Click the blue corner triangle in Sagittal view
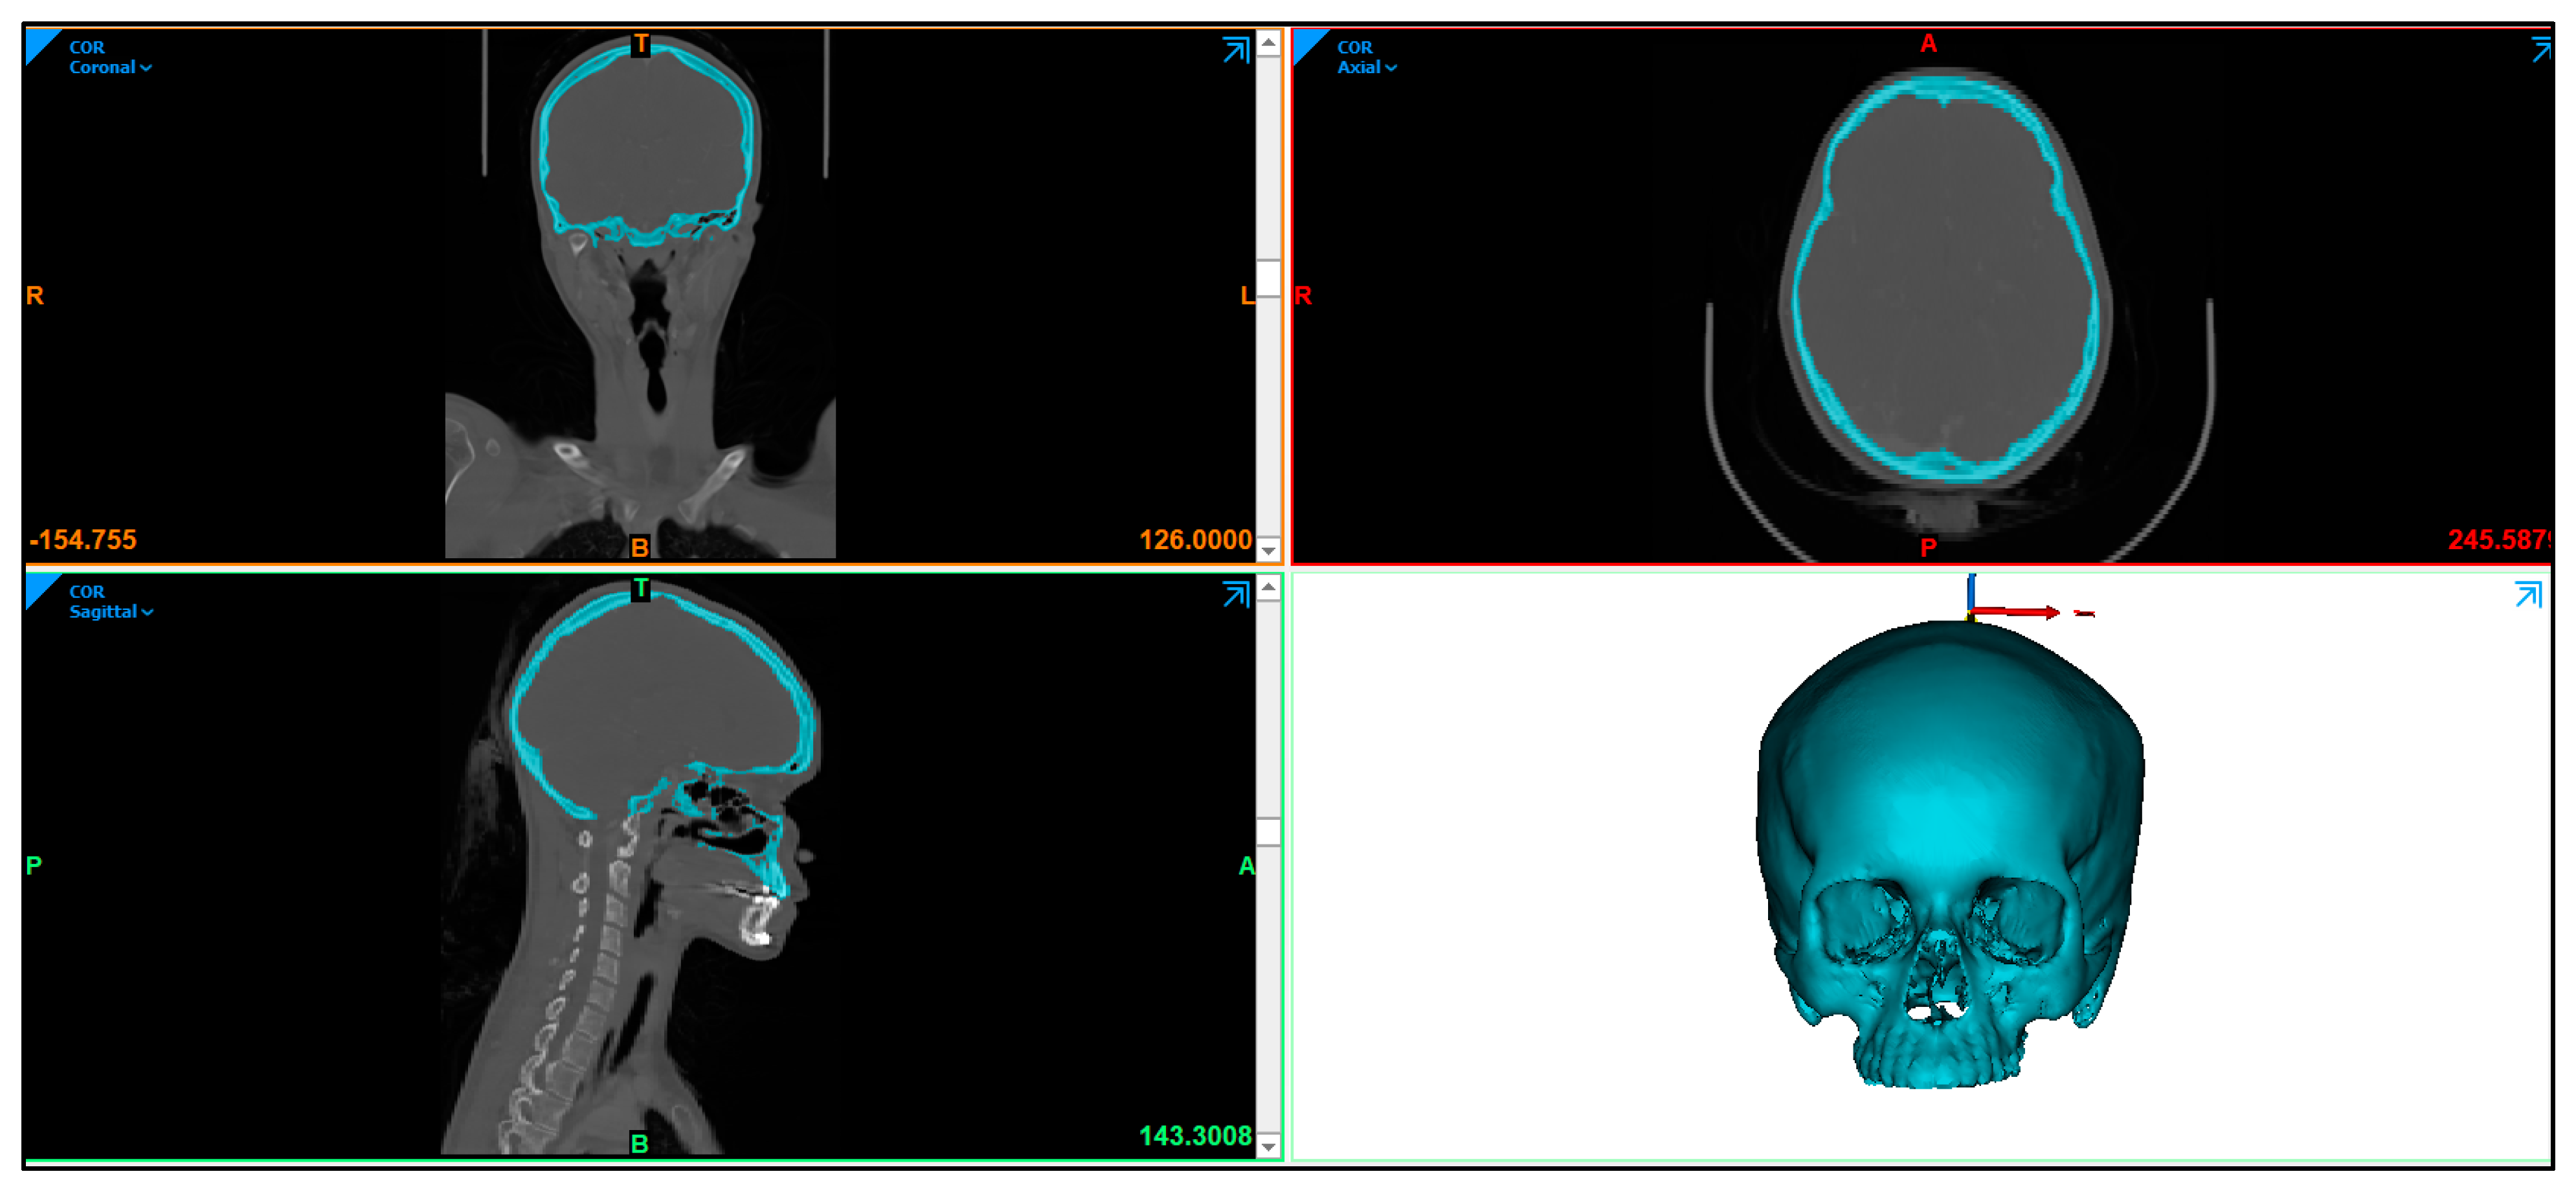Viewport: 2576px width, 1187px height. (x=38, y=586)
